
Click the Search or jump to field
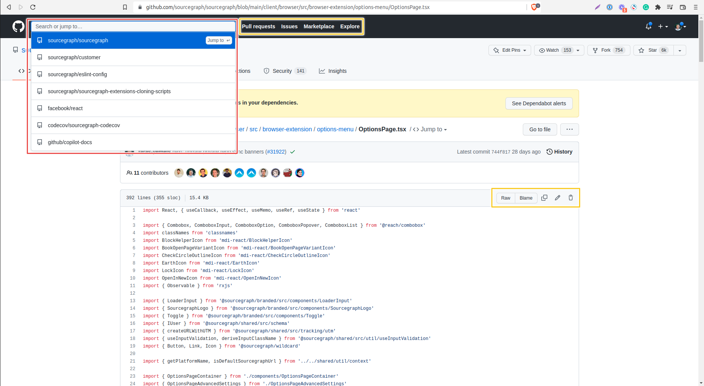tap(133, 26)
